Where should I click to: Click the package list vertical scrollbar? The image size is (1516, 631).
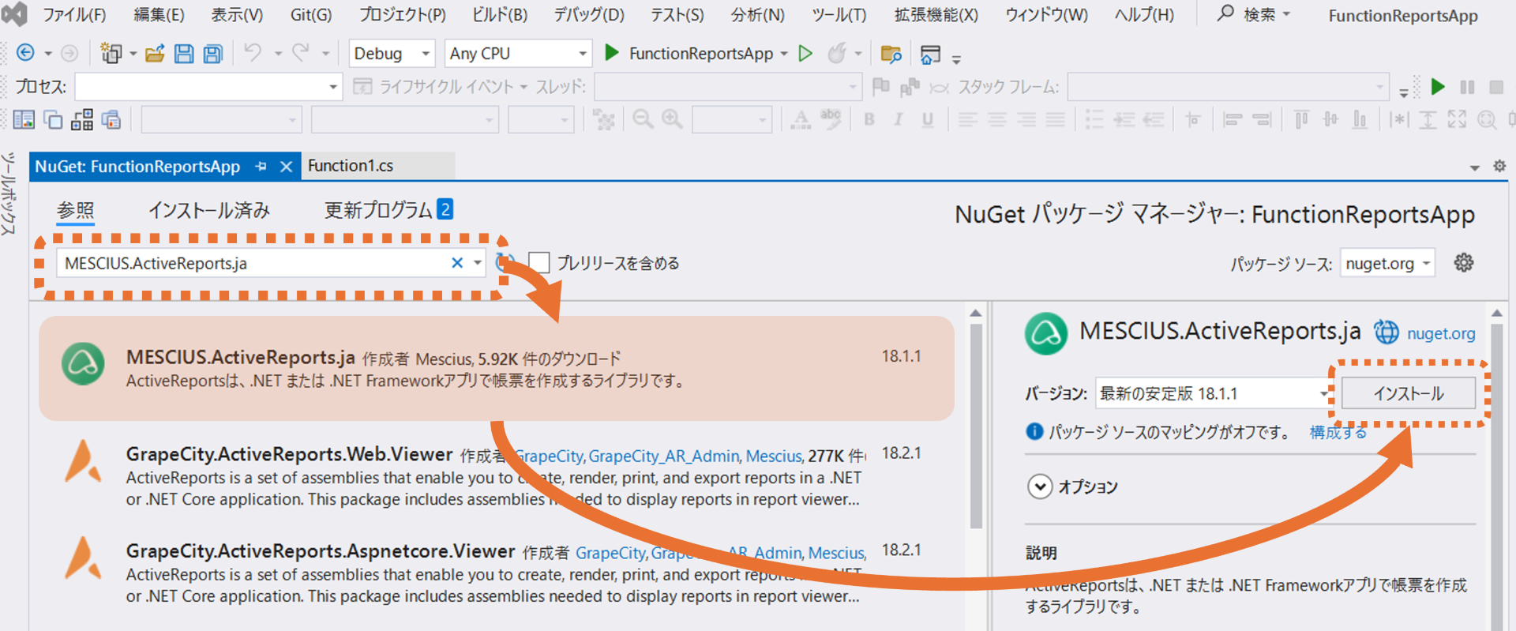(976, 426)
